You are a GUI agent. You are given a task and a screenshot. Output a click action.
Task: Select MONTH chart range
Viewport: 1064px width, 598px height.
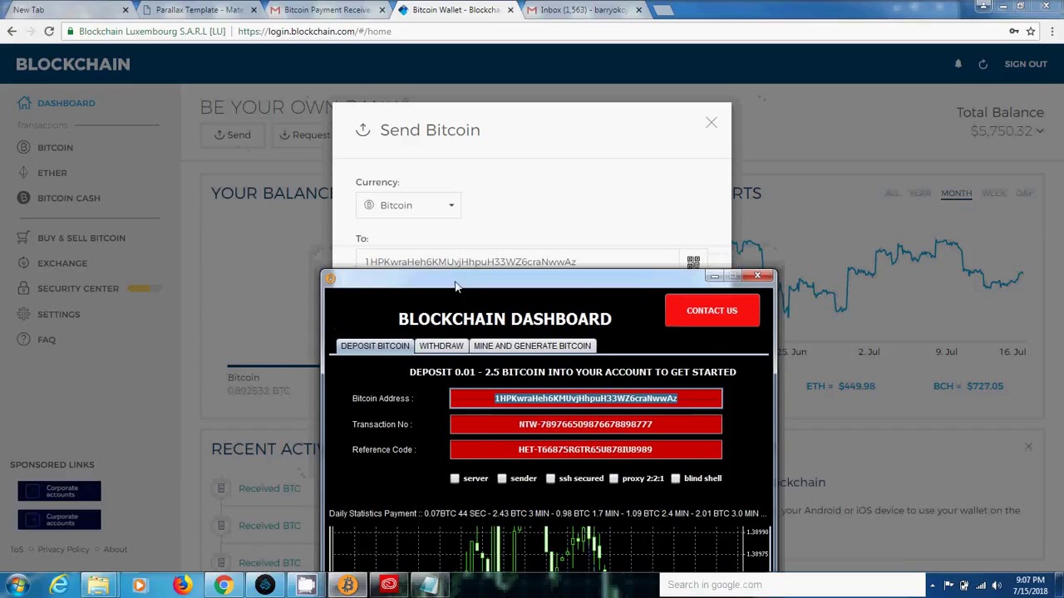956,193
